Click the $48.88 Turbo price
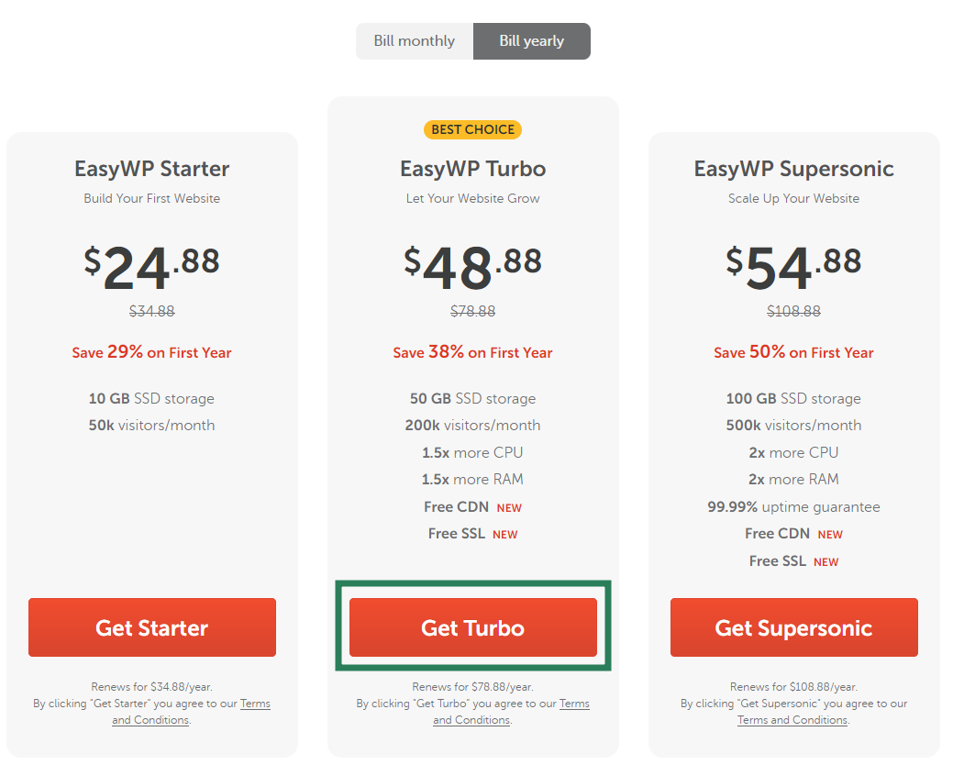This screenshot has width=953, height=765. [x=473, y=266]
